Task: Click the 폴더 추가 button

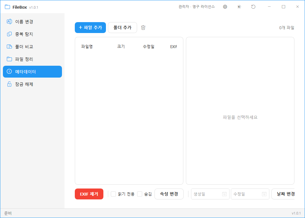Action: coord(123,28)
